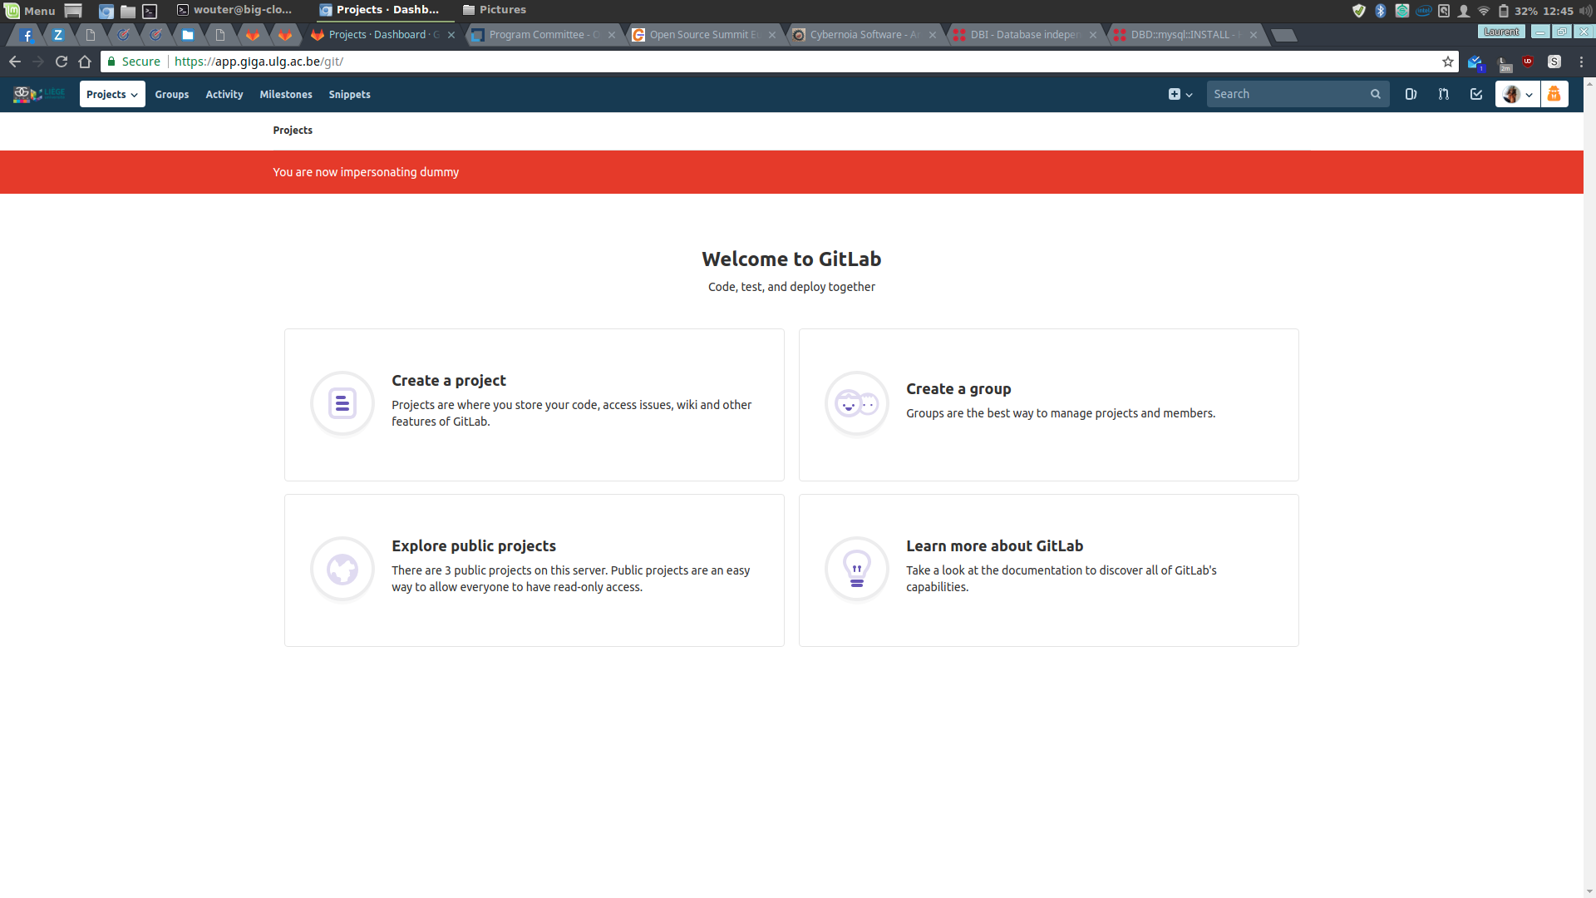Click the group faces icon
Viewport: 1596px width, 898px height.
coord(857,403)
